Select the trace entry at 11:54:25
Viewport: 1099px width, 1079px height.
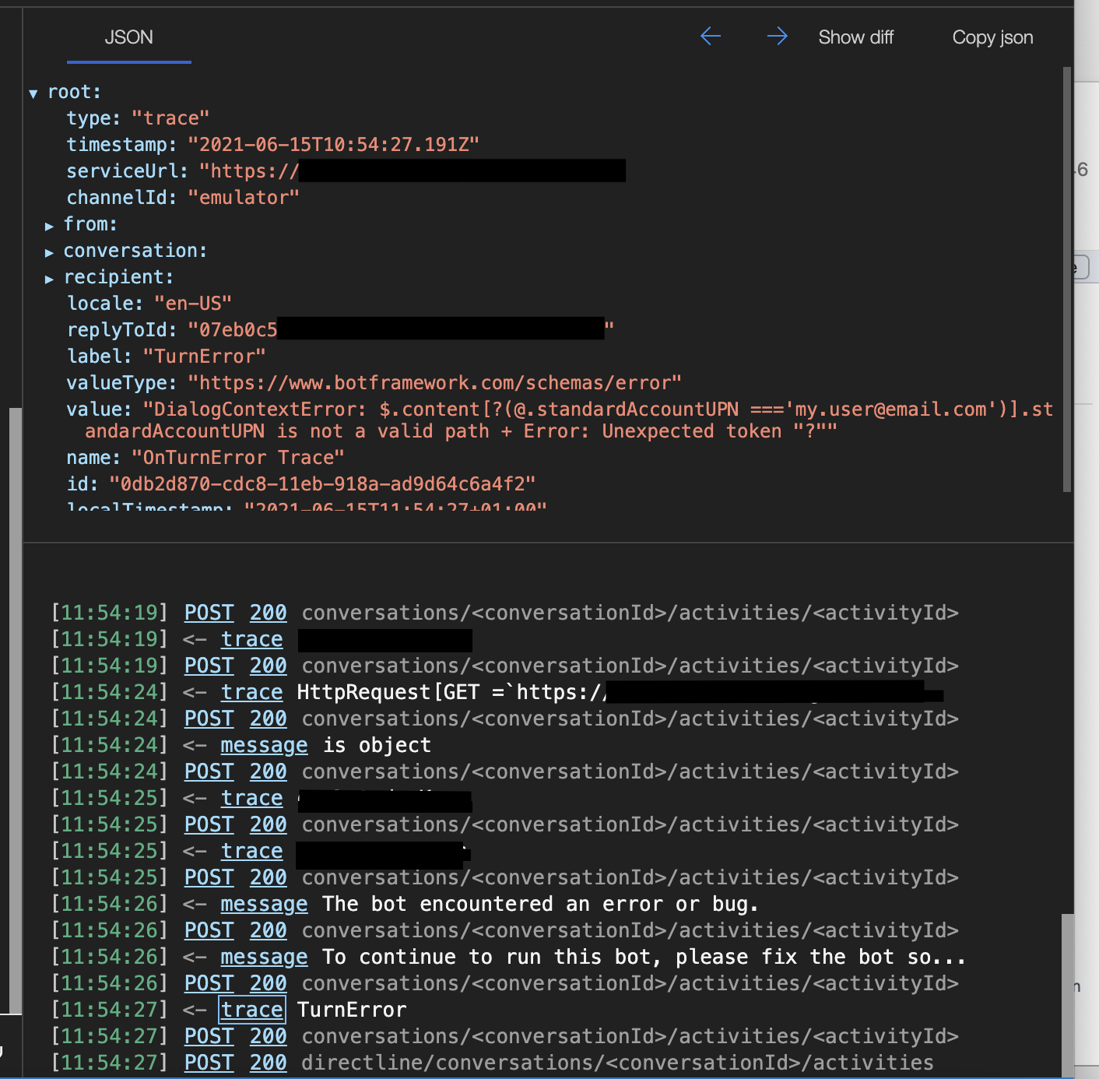251,797
